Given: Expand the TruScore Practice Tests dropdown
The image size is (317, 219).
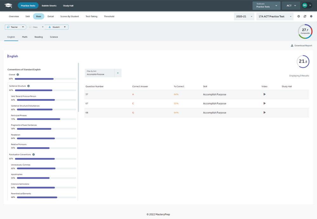Looking at the screenshot, I should tap(266, 5).
